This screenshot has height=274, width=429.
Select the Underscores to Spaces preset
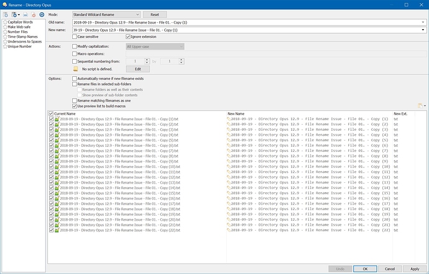25,42
